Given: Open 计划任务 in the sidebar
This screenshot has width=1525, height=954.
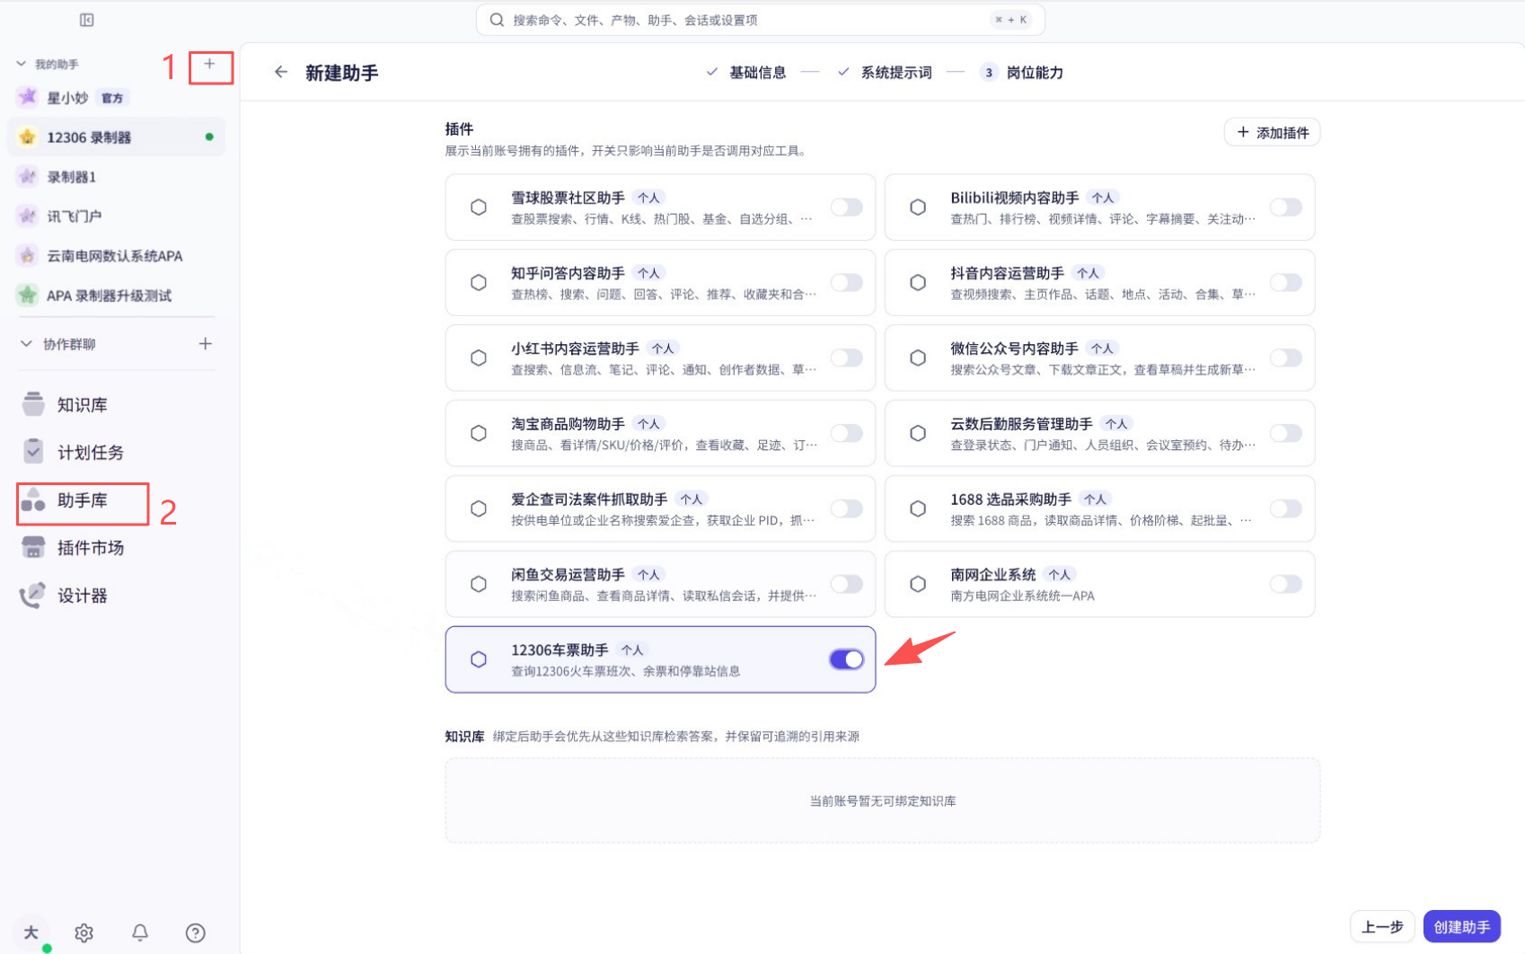Looking at the screenshot, I should (91, 452).
